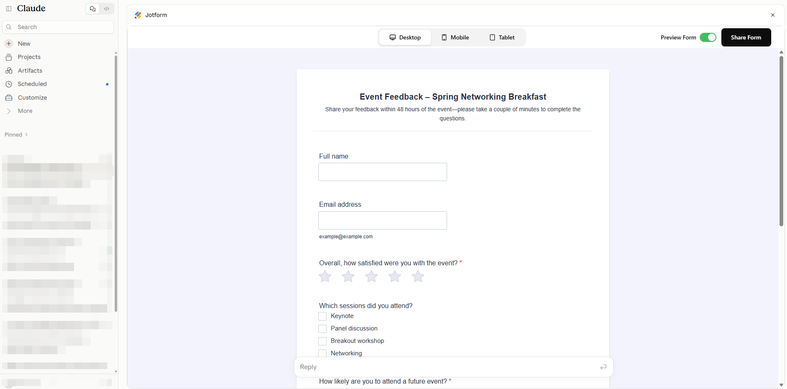The image size is (787, 389).
Task: Select the third star rating
Action: pyautogui.click(x=371, y=276)
